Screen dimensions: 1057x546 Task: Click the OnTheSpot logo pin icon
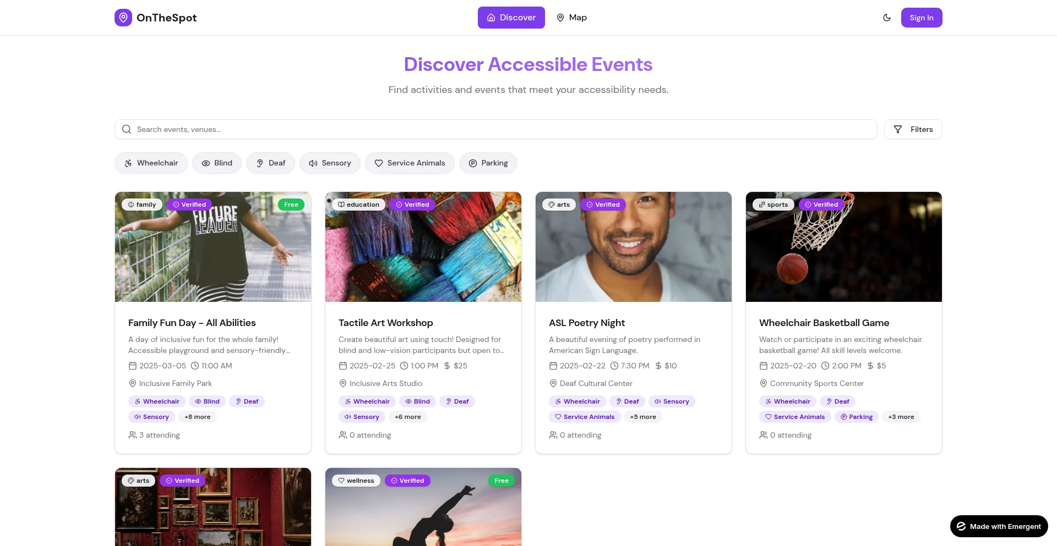123,18
